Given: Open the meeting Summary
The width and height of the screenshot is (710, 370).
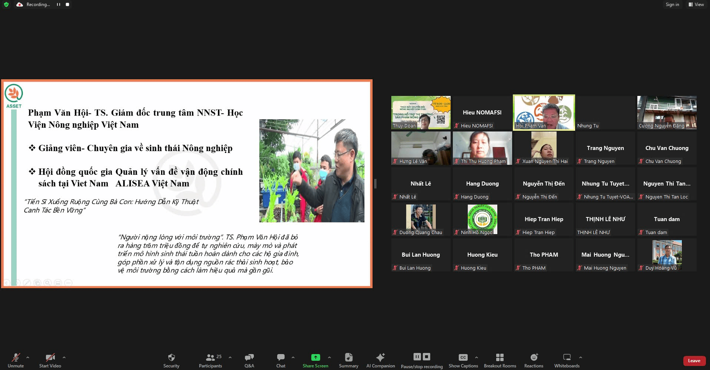Looking at the screenshot, I should pyautogui.click(x=348, y=360).
